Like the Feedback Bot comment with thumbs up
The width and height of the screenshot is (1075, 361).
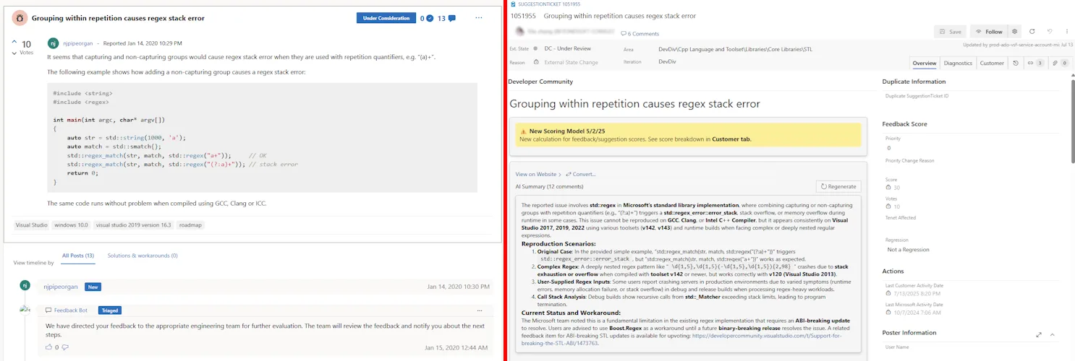tap(49, 347)
